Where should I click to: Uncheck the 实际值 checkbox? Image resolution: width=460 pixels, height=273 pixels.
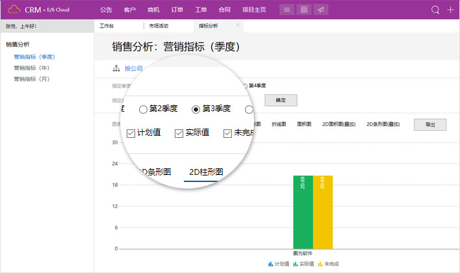pos(179,133)
